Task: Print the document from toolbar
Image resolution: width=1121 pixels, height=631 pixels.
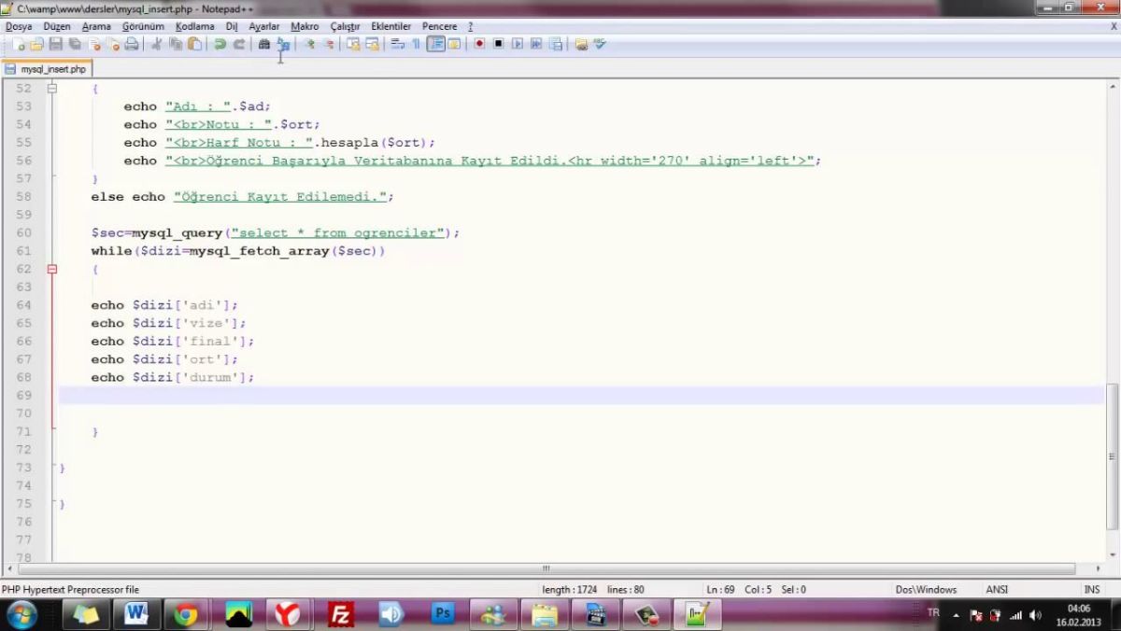Action: point(131,44)
